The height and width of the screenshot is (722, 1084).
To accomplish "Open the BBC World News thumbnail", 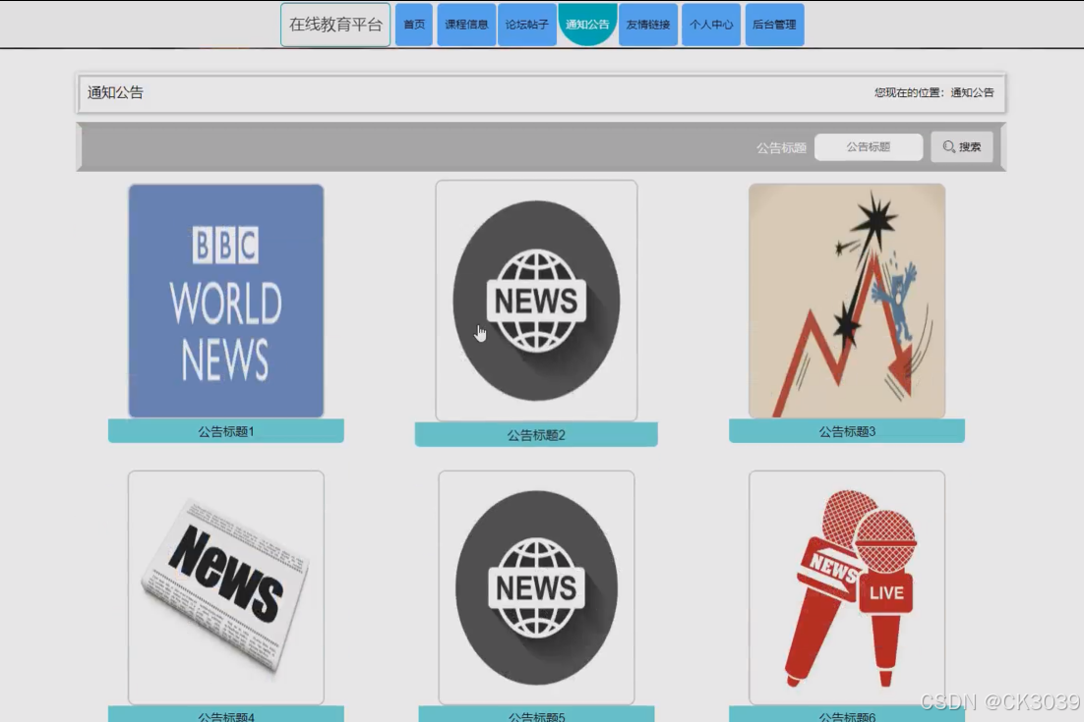I will (x=226, y=301).
